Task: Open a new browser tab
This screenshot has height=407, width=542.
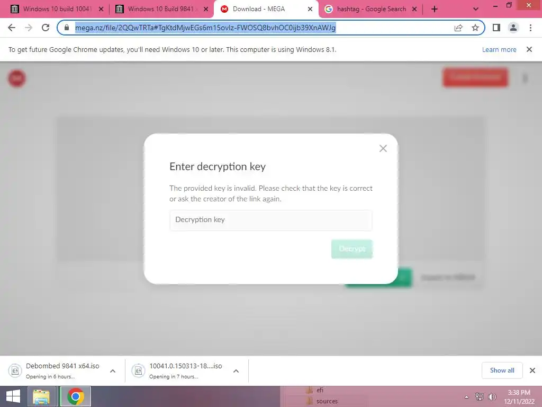Action: (x=435, y=9)
